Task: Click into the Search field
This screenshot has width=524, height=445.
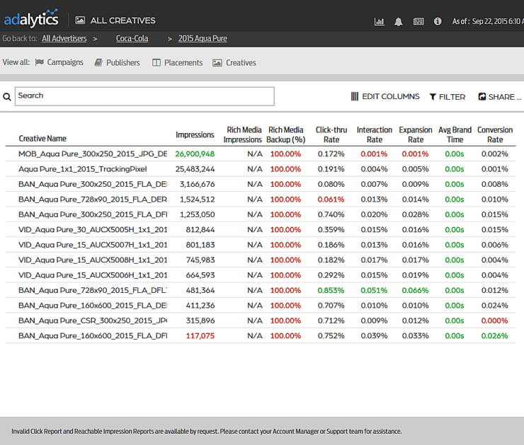Action: (144, 96)
